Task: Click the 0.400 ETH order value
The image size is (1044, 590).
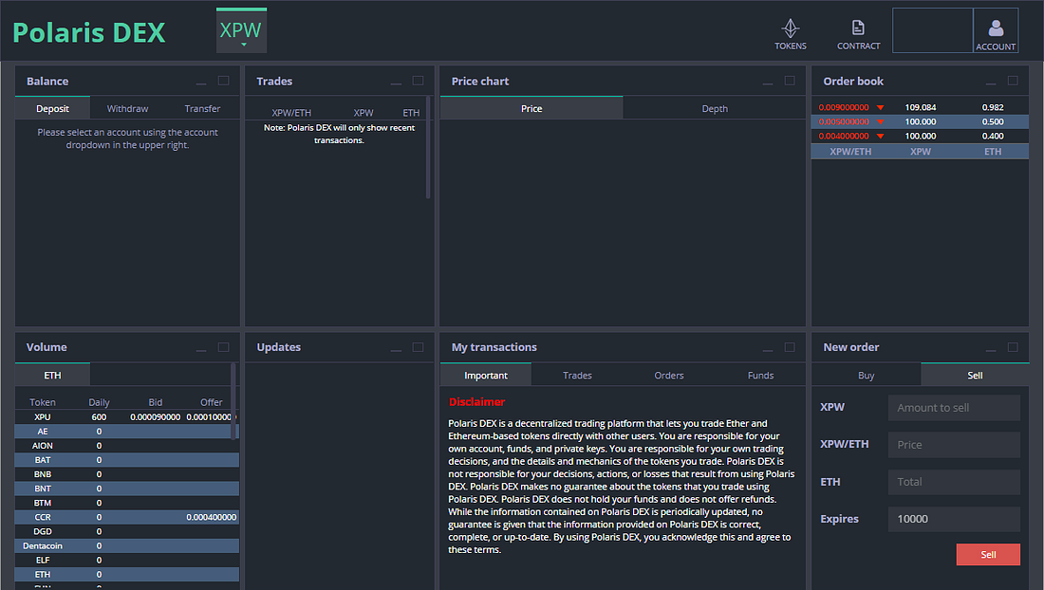Action: point(993,136)
